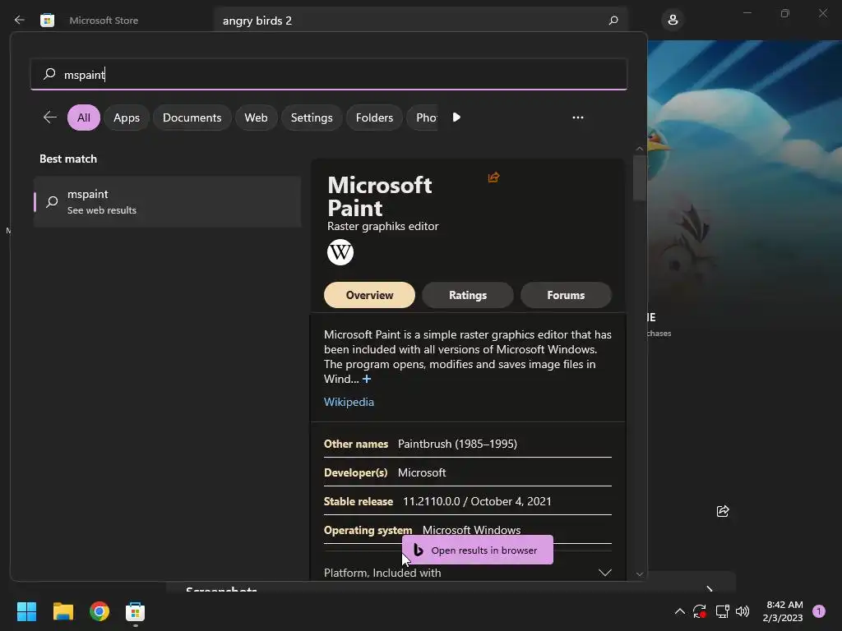This screenshot has height=631, width=842.
Task: Select the Apps filter
Action: click(127, 117)
